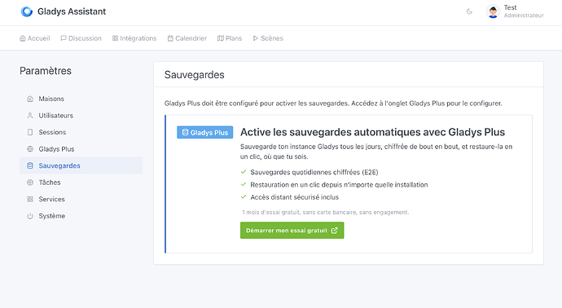Switch to the Calendrier tab
Viewport: 562px width, 308px height.
click(187, 38)
